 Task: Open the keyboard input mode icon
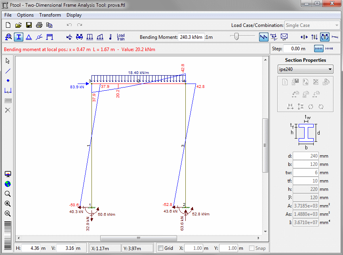(x=8, y=101)
